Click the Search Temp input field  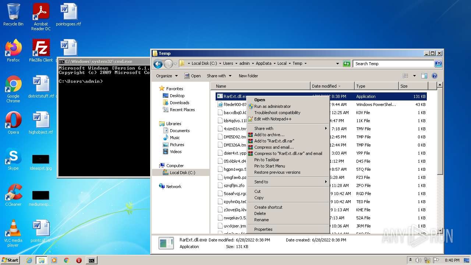pyautogui.click(x=393, y=64)
